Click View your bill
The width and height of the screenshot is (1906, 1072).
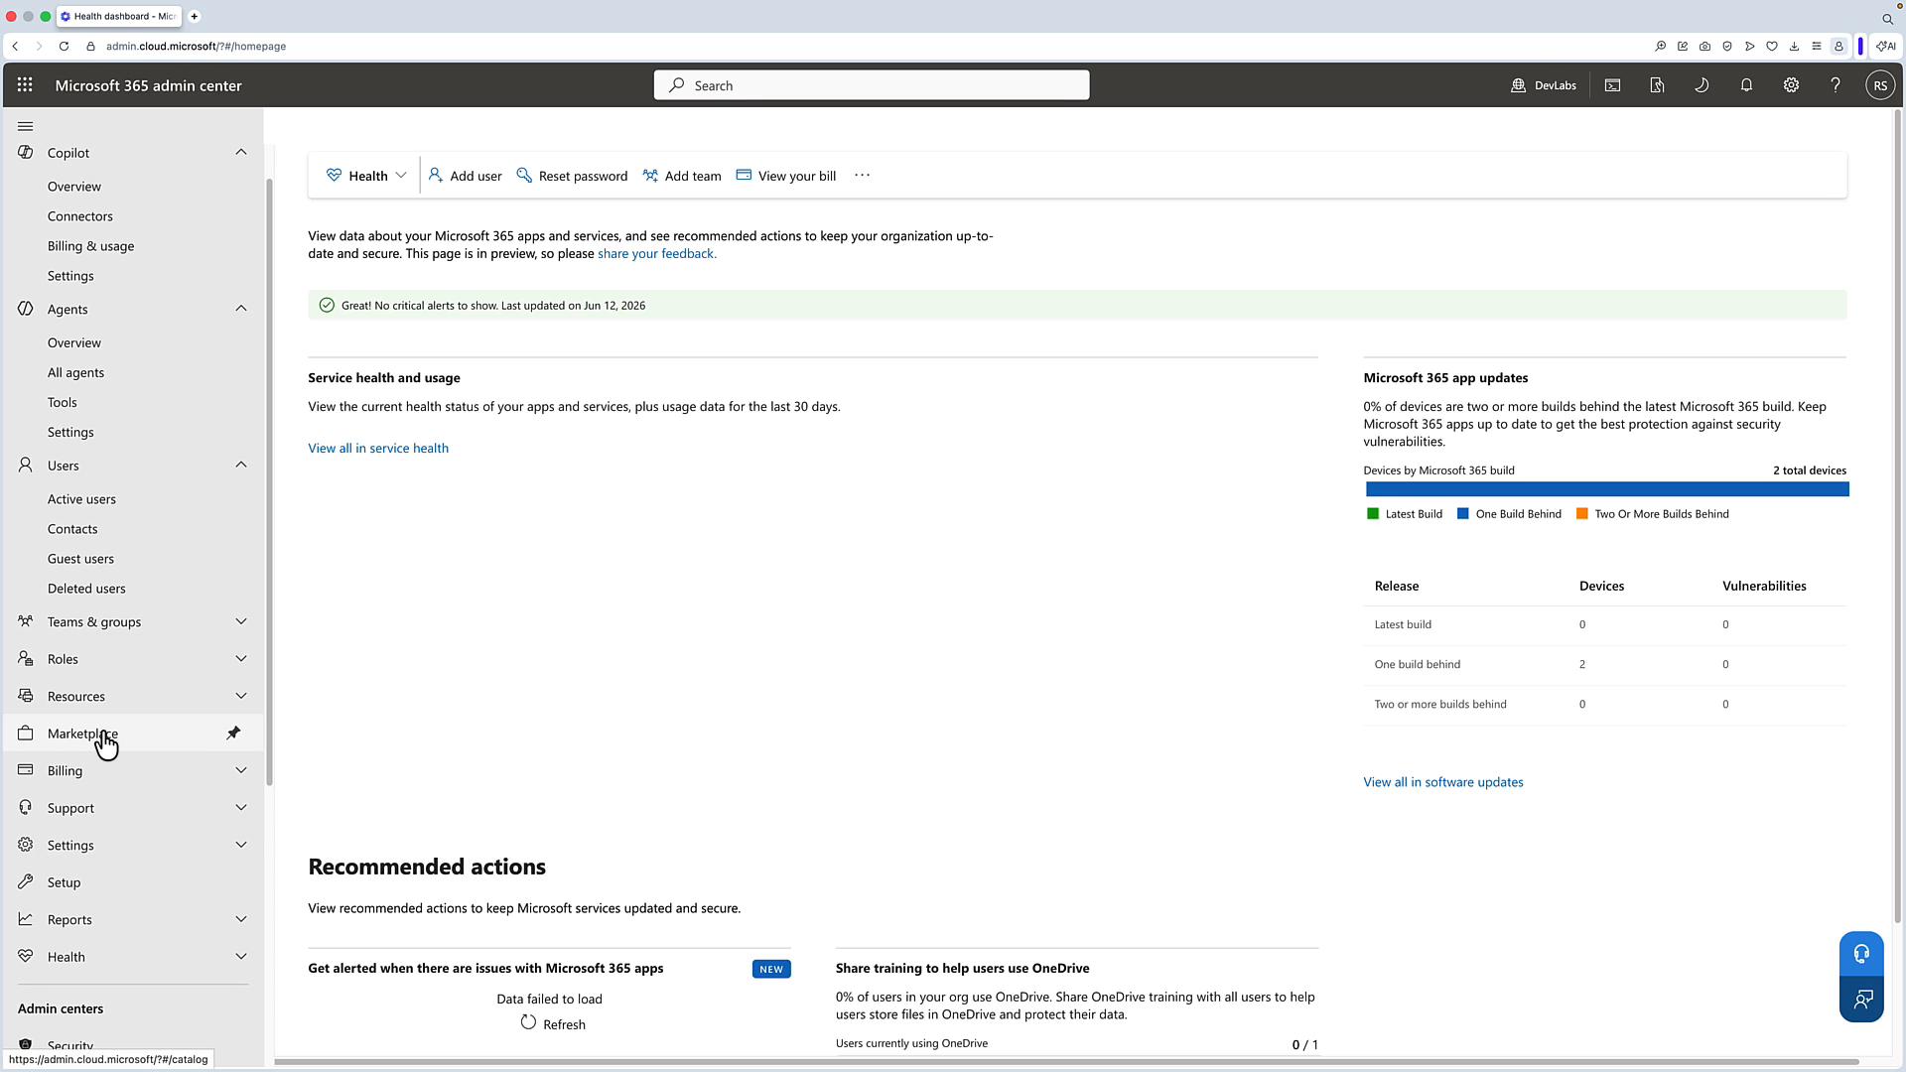786,176
